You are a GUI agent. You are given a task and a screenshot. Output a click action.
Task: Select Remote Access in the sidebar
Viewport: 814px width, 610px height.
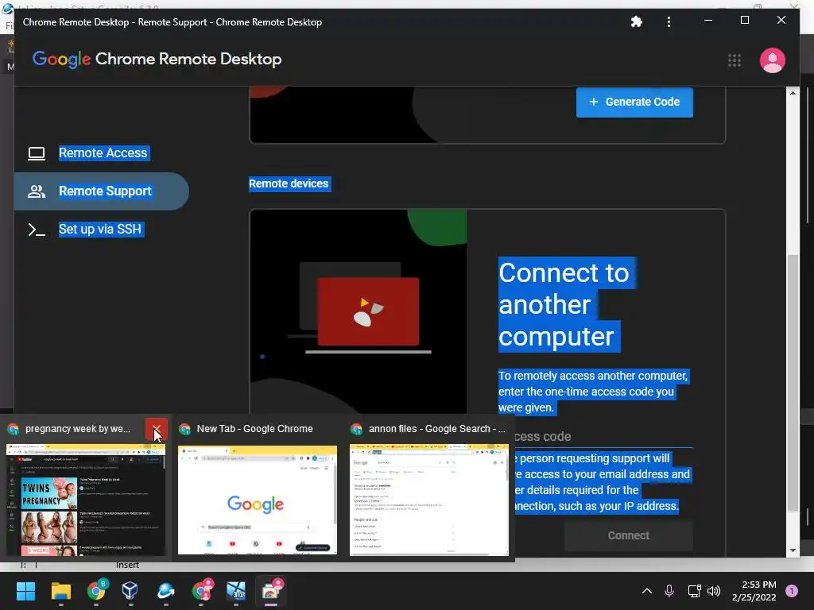[x=103, y=153]
